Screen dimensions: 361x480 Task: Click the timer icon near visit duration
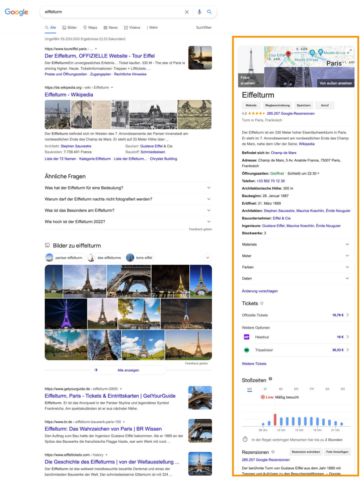pos(245,439)
